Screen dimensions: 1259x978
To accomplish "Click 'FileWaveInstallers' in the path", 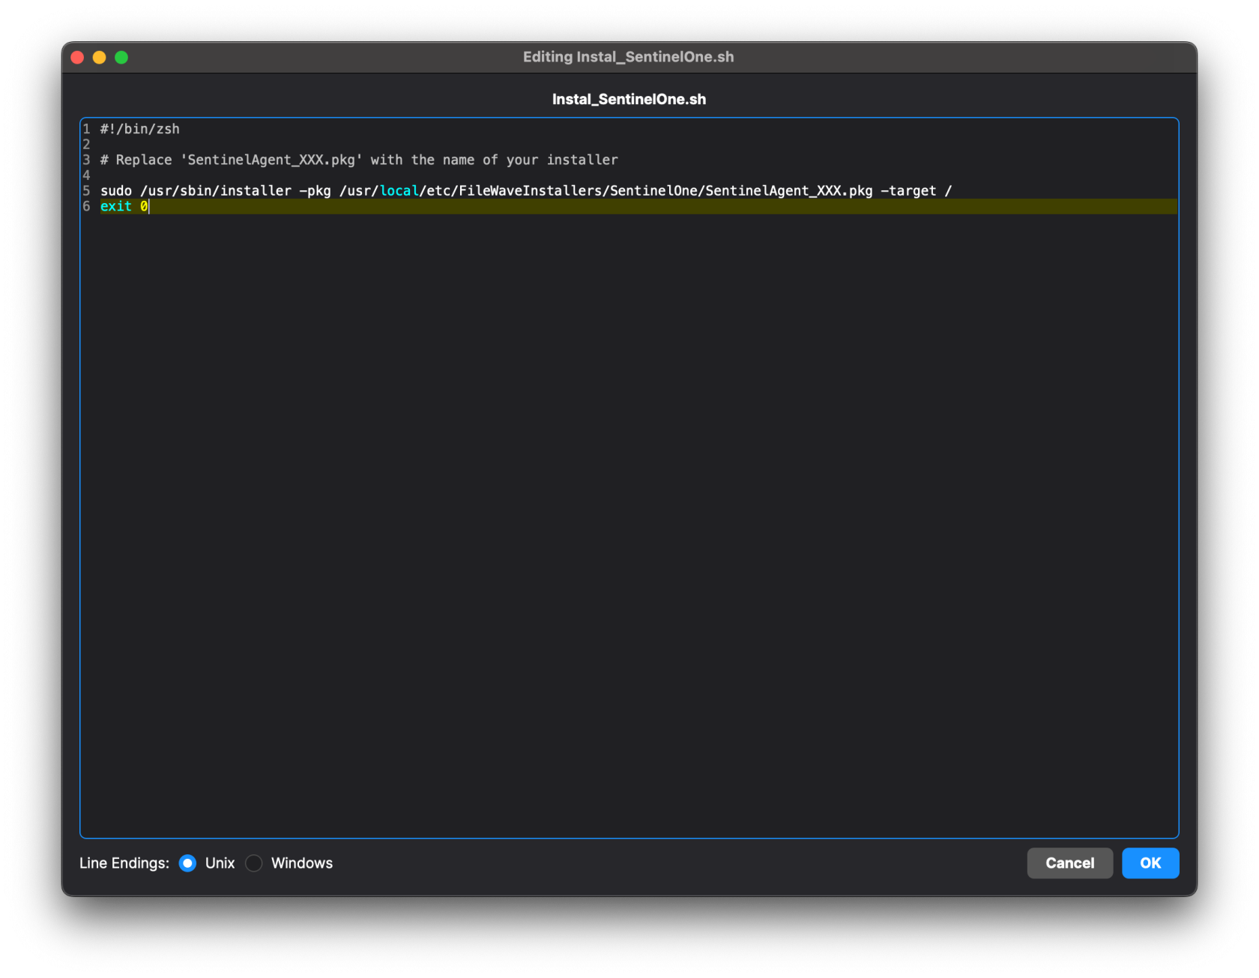I will [x=531, y=191].
